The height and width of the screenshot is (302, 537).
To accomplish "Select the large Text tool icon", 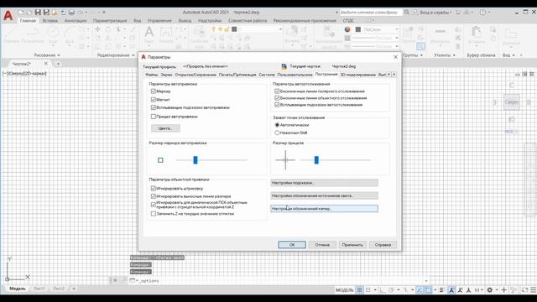I will [149, 32].
